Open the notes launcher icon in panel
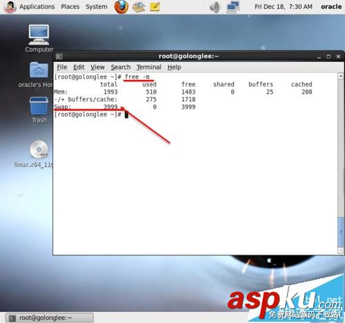345x323 pixels. [x=155, y=7]
